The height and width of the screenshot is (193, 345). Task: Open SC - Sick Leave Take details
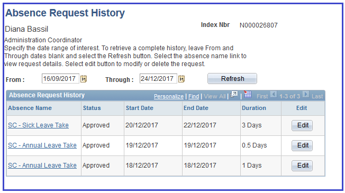38,125
